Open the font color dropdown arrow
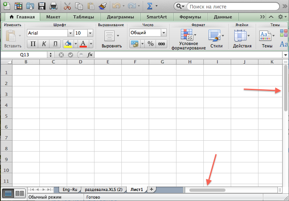 91,44
